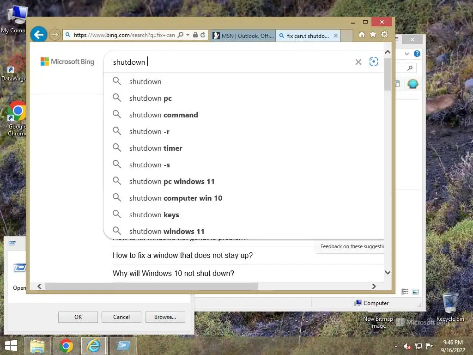Click the Run dialog taskbar icon

click(x=123, y=346)
